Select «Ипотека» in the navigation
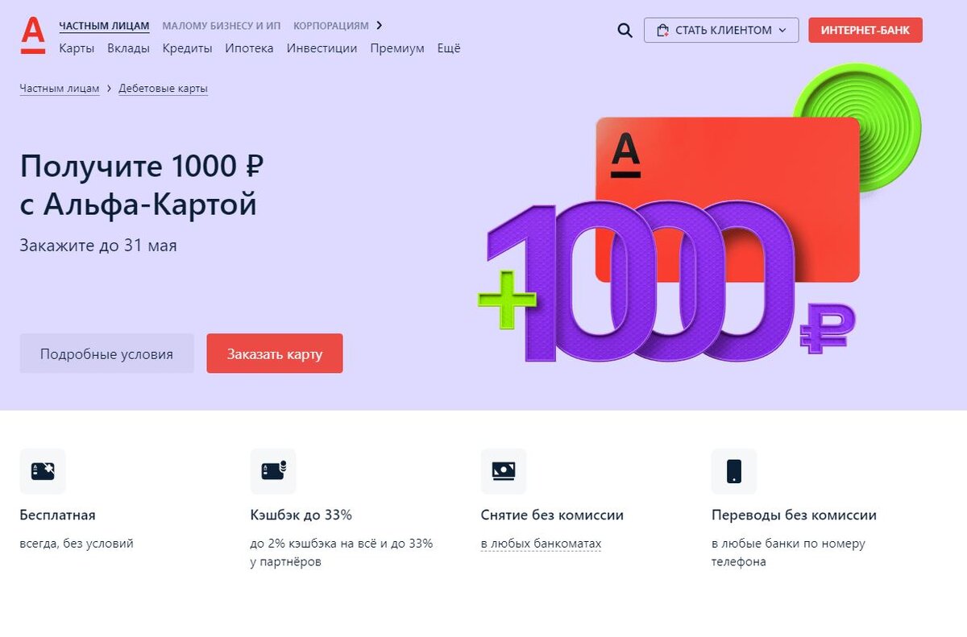 tap(250, 48)
